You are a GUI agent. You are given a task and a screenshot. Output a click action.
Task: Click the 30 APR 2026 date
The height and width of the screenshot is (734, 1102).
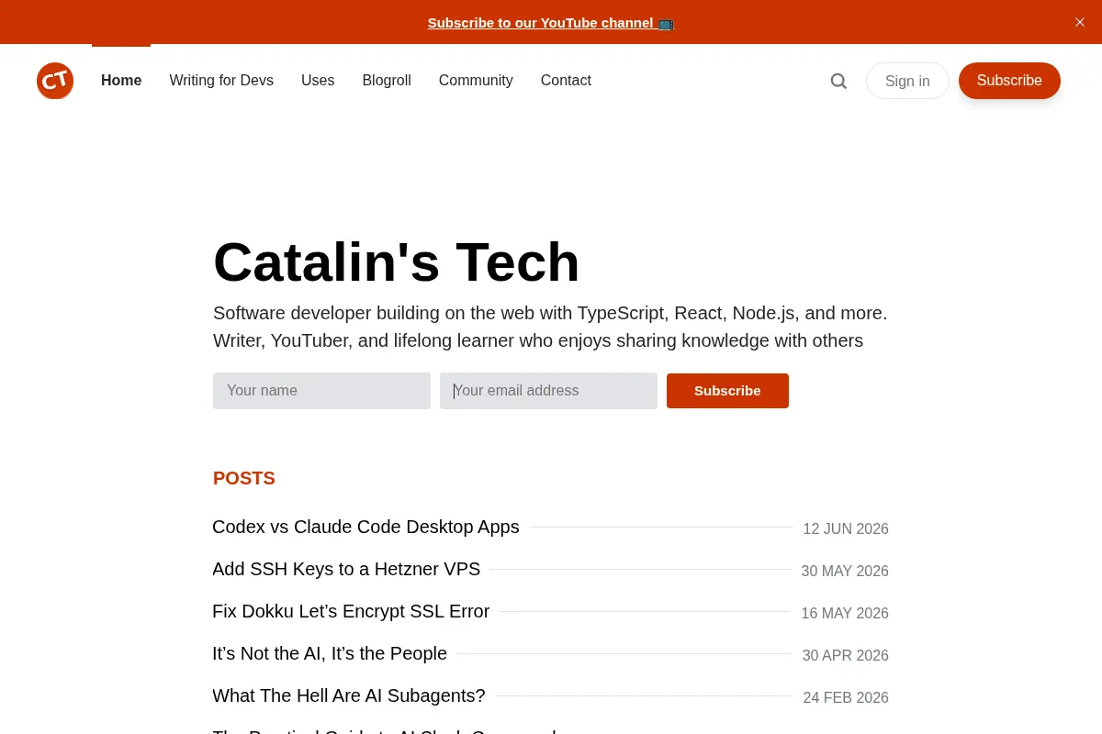pyautogui.click(x=846, y=656)
